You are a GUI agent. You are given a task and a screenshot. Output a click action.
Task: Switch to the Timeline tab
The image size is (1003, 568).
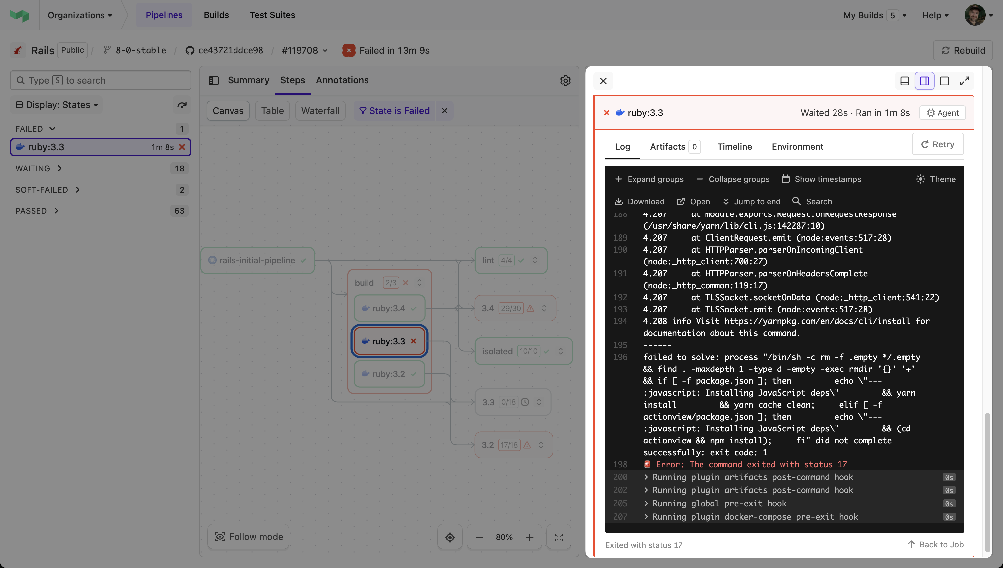(734, 147)
